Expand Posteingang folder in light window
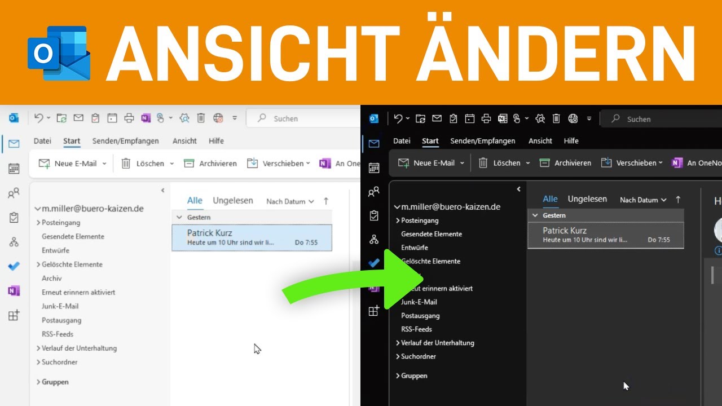This screenshot has width=722, height=406. point(38,223)
